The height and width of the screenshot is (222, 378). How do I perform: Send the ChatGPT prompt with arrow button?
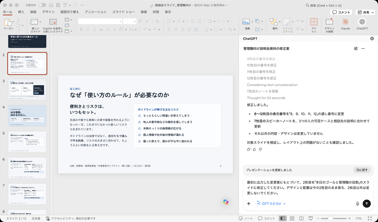click(x=367, y=204)
